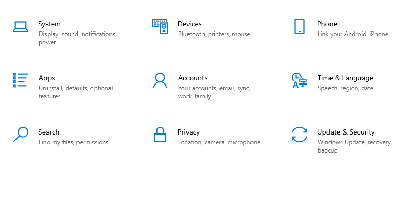Click the System laptop icon
Viewport: 408px width, 201px height.
[x=21, y=27]
